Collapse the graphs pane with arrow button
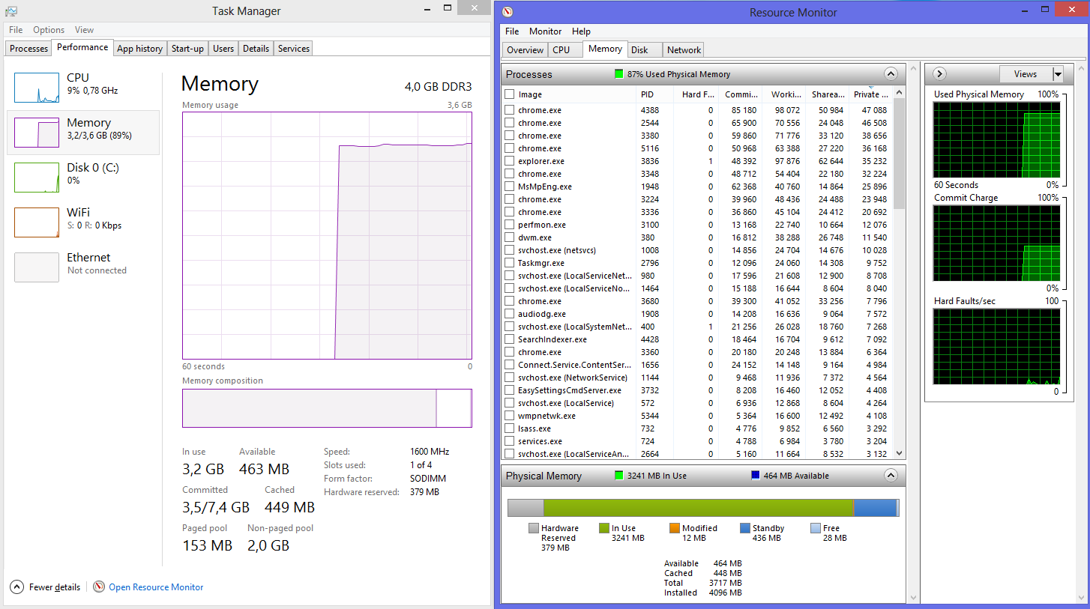Viewport: 1090px width, 609px height. (939, 74)
